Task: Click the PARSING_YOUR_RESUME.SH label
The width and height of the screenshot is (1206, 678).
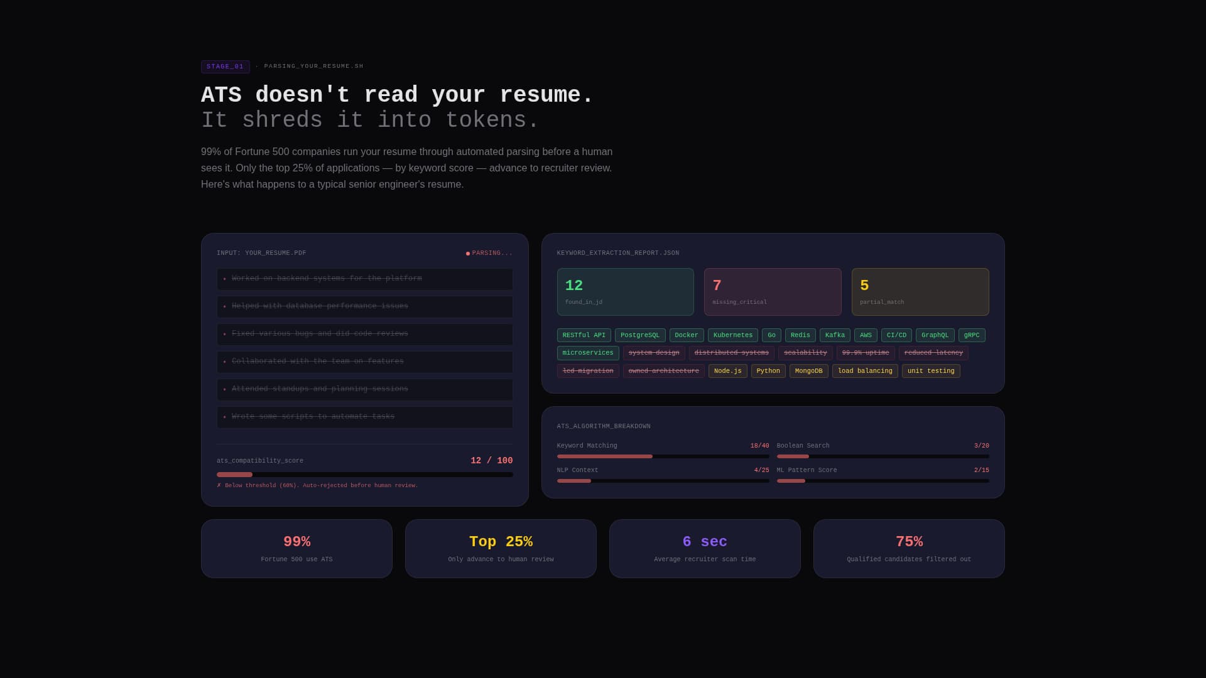Action: coord(313,67)
